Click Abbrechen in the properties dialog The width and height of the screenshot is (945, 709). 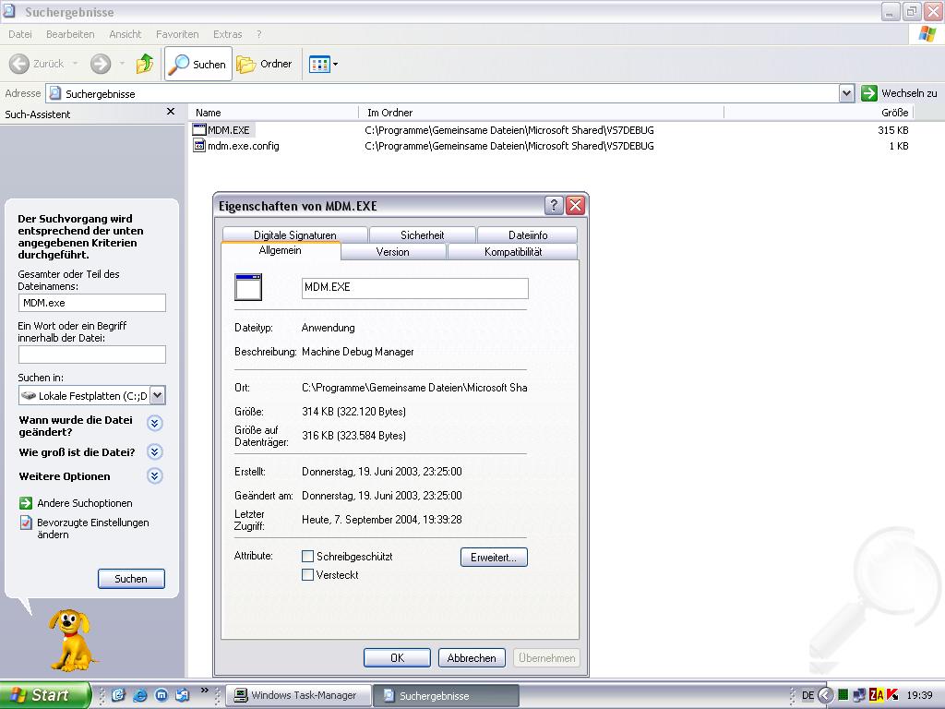click(x=472, y=657)
